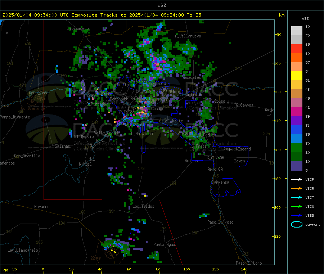Screen dimensions: 324x274
Task: Click the 60 km horizontal axis tick
Action: [x=129, y=269]
